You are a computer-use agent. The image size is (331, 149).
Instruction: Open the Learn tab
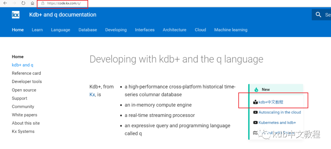coord(37,30)
